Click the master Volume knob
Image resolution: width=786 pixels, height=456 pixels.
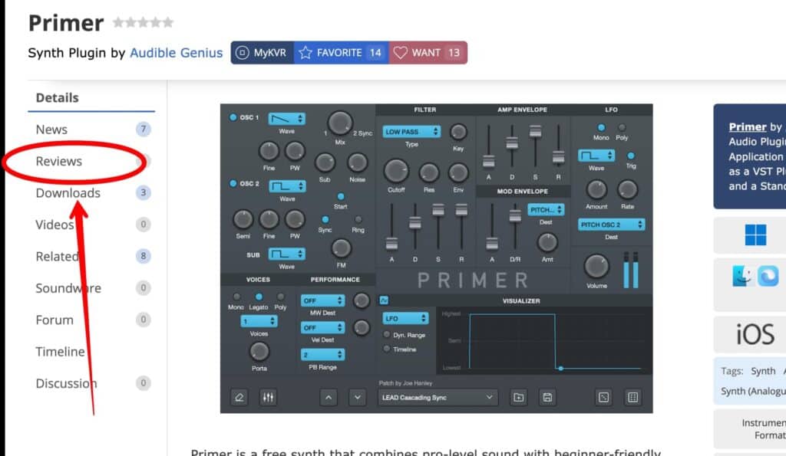(x=596, y=266)
